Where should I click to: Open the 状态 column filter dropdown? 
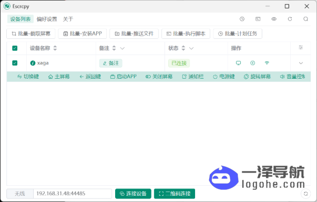(x=191, y=48)
